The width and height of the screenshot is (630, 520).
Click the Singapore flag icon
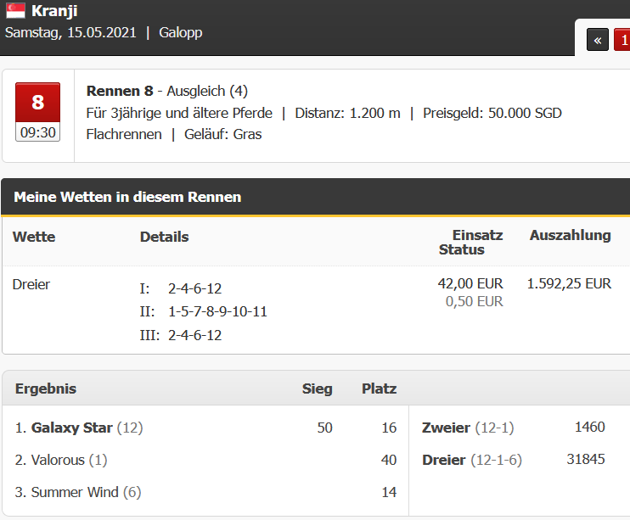pos(15,11)
